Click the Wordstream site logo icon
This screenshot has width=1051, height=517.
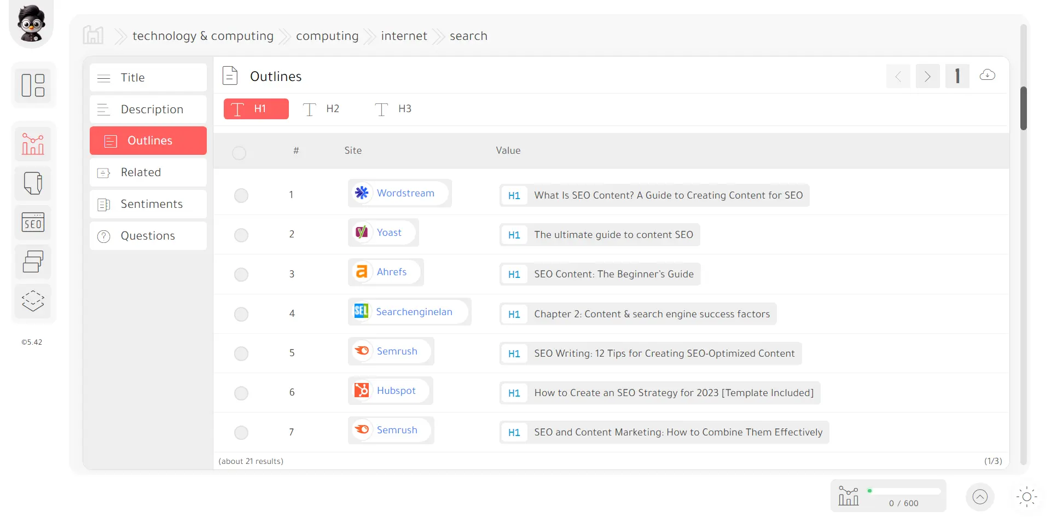pos(362,193)
